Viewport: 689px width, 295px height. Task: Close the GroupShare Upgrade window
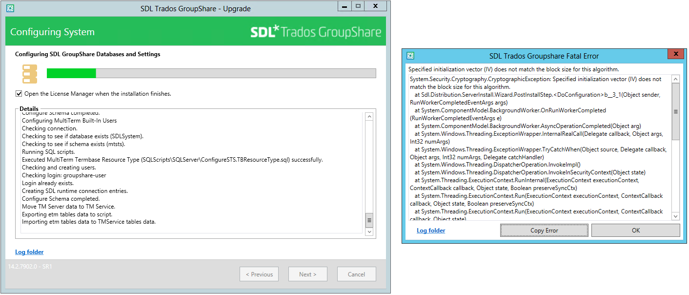376,6
